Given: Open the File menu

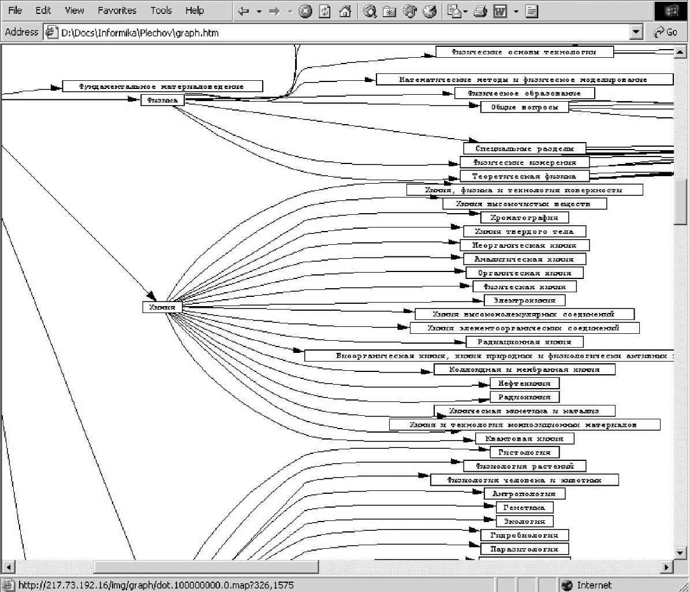Looking at the screenshot, I should click(x=15, y=10).
